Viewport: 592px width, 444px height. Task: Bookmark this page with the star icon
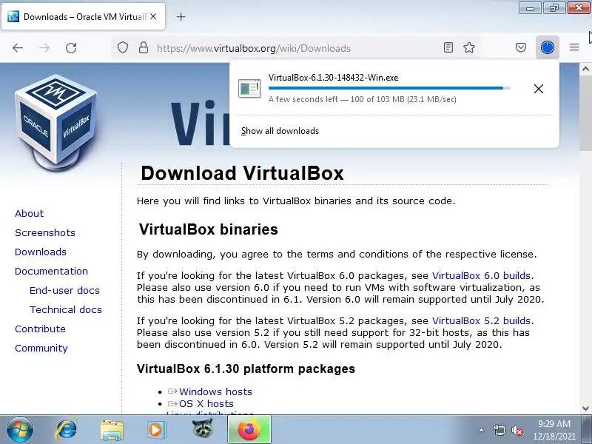pyautogui.click(x=469, y=47)
